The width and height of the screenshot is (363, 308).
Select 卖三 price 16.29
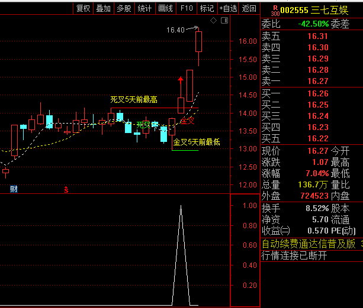click(318, 59)
